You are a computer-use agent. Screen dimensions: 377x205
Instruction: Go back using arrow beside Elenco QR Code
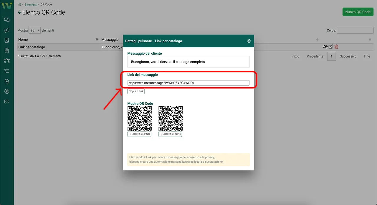[20, 12]
